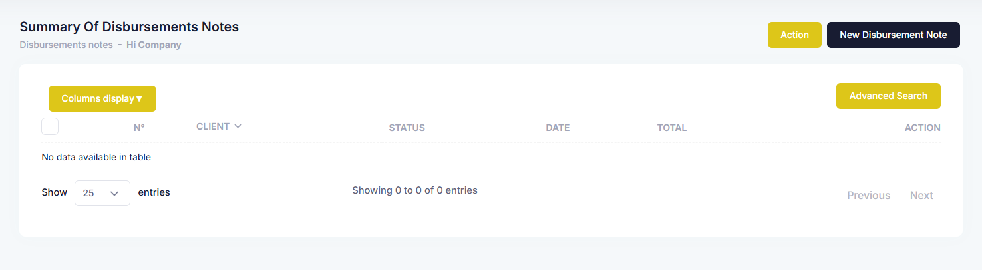This screenshot has width=982, height=270.
Task: Click the Hi Company breadcrumb
Action: (154, 45)
